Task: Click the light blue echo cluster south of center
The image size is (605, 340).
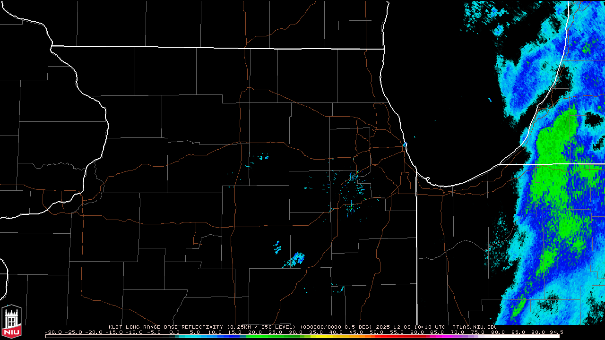Action: (x=297, y=258)
